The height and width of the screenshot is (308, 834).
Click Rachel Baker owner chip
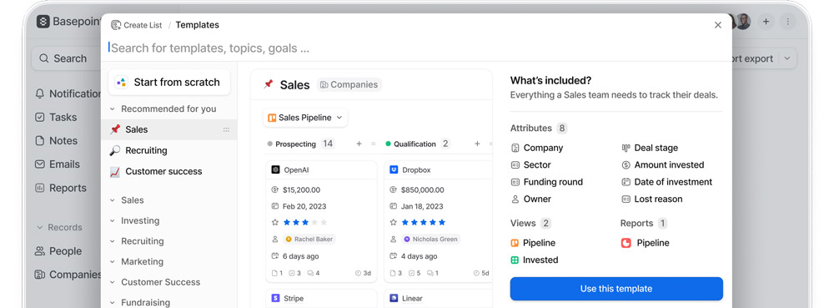point(309,240)
